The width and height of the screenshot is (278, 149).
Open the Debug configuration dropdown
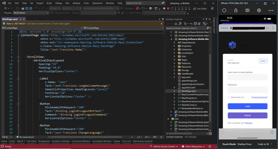[x=55, y=8]
